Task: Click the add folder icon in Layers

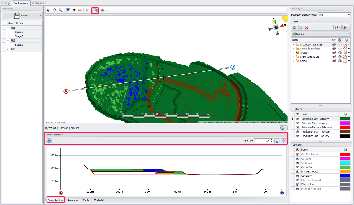Action: point(300,27)
